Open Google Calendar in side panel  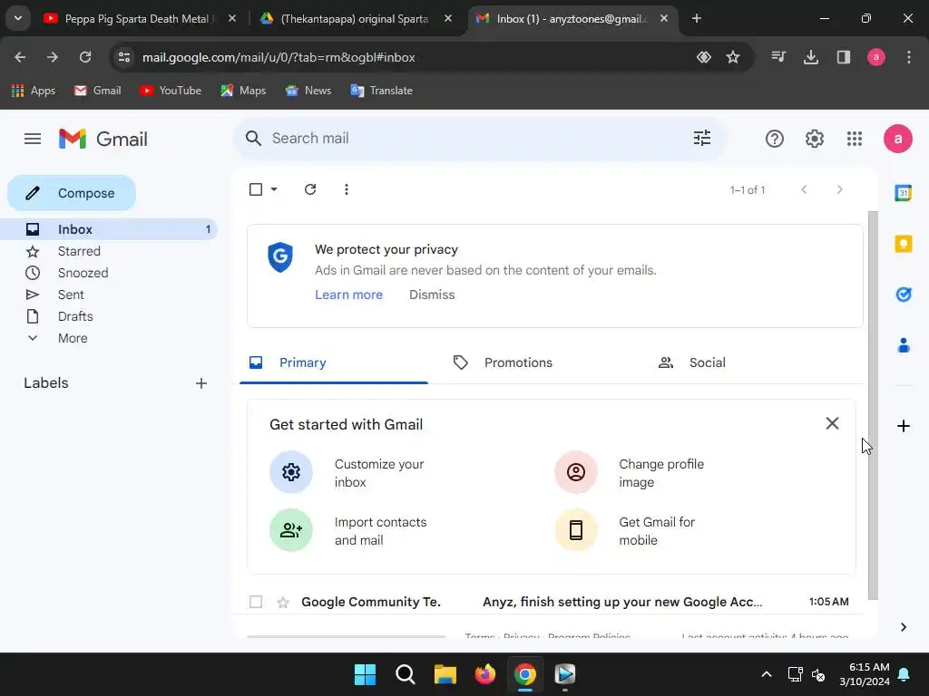[903, 193]
